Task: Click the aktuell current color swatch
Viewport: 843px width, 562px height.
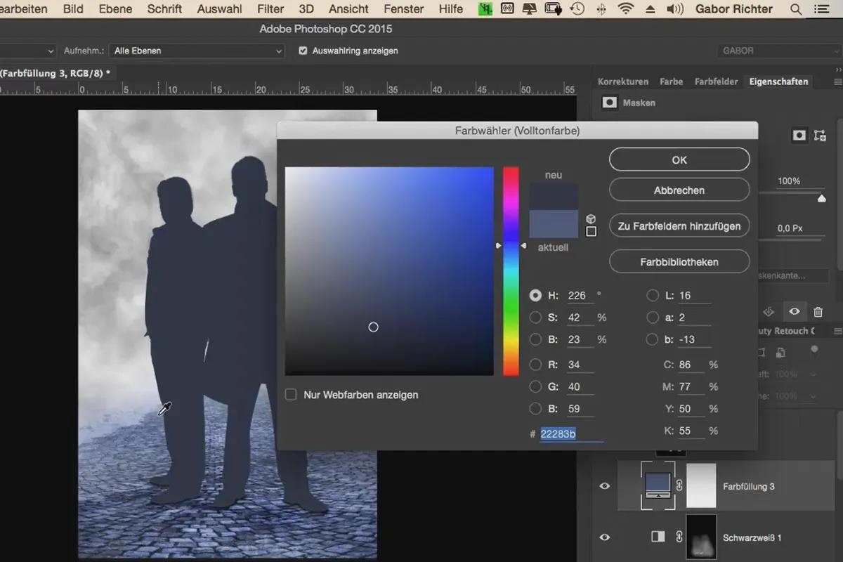Action: coord(554,224)
